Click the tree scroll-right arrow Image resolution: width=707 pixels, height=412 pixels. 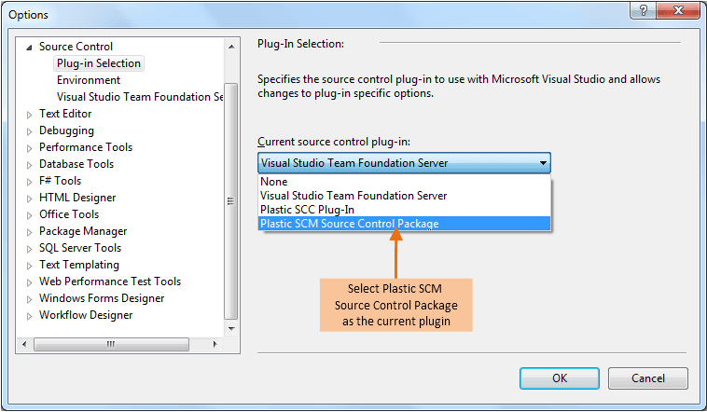[x=215, y=344]
